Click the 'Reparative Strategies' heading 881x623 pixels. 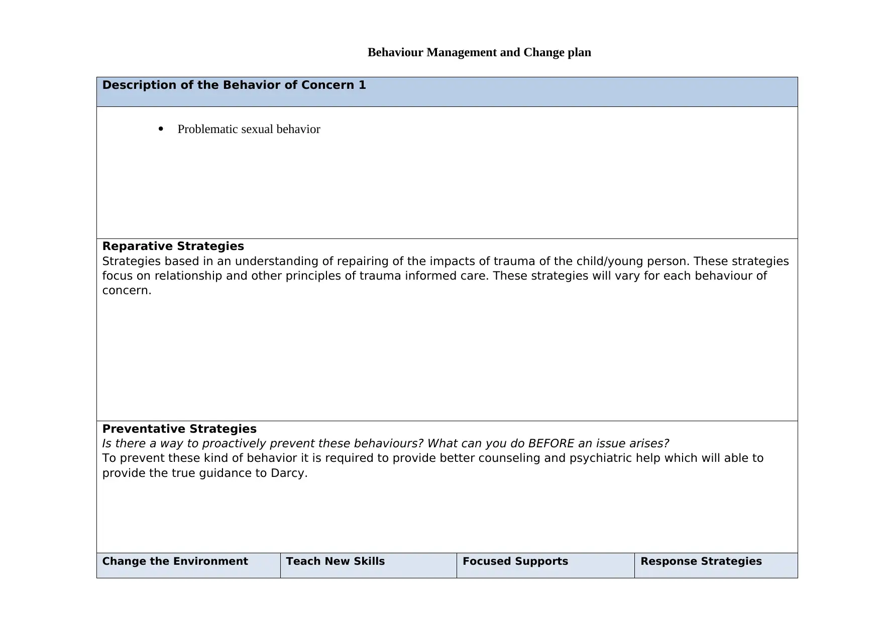point(173,246)
